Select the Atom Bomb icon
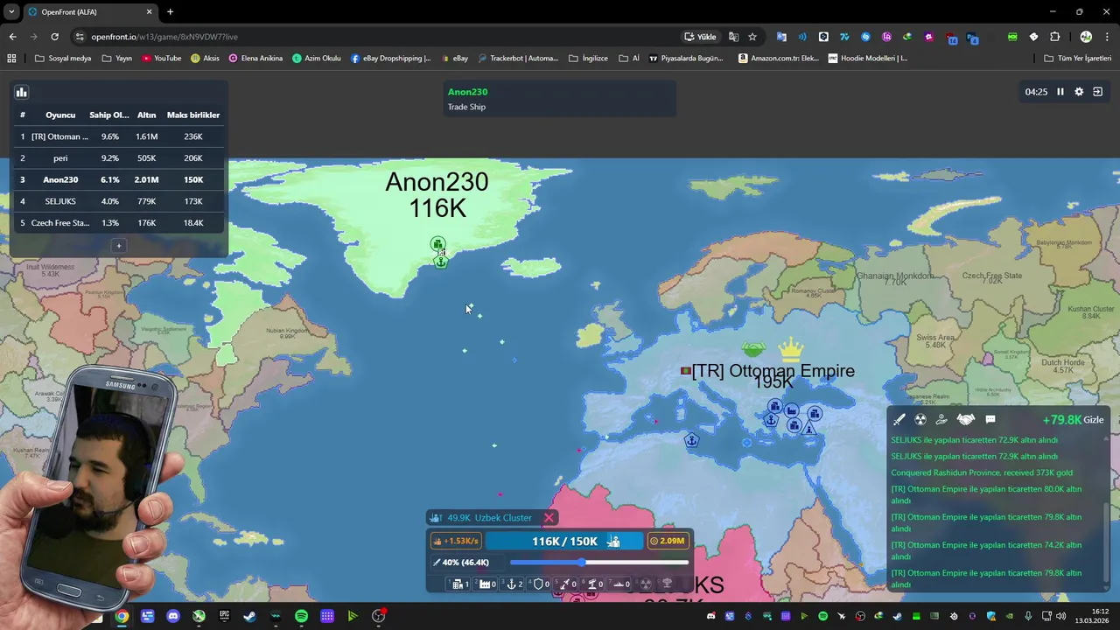This screenshot has height=630, width=1120. [646, 584]
